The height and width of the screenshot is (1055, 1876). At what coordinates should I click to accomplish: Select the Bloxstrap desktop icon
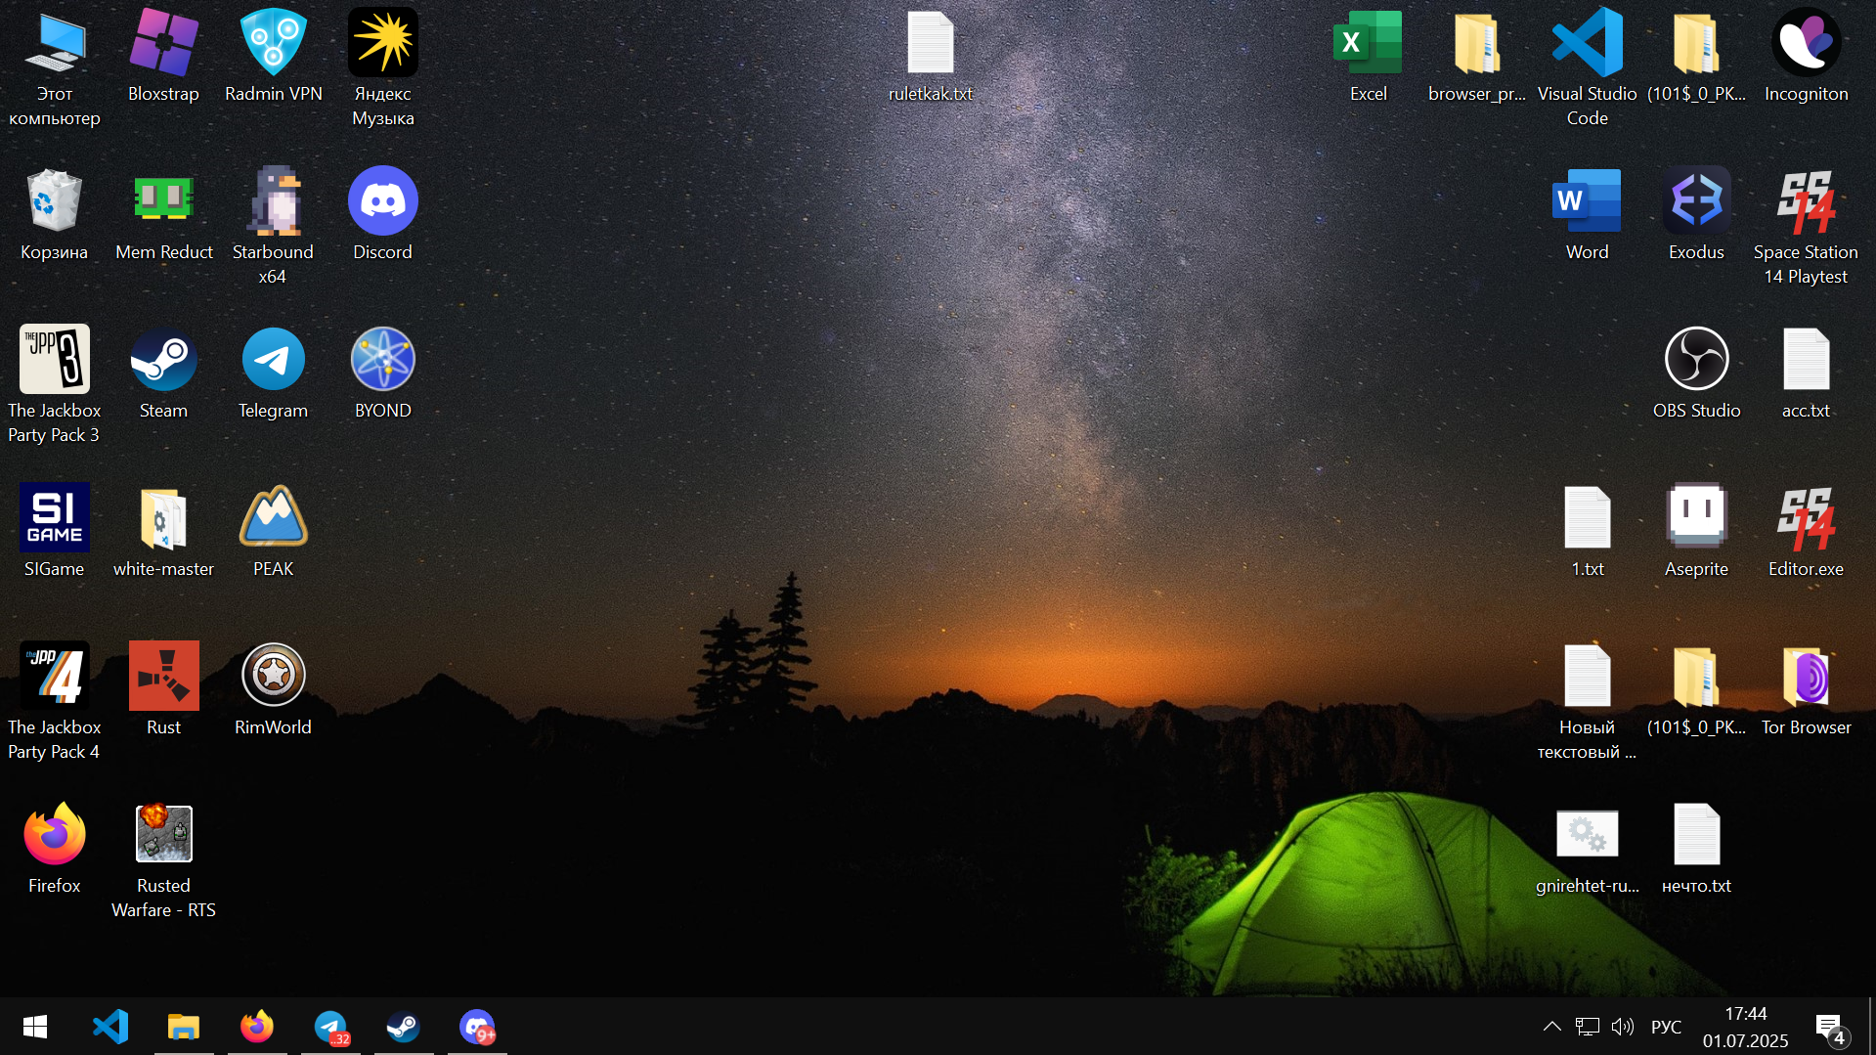(x=163, y=57)
